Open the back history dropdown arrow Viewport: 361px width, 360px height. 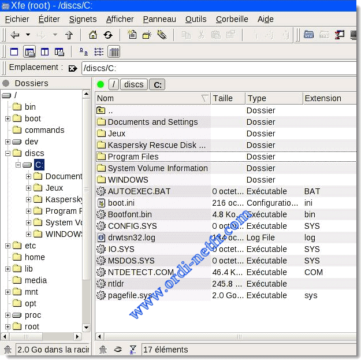pyautogui.click(x=28, y=35)
